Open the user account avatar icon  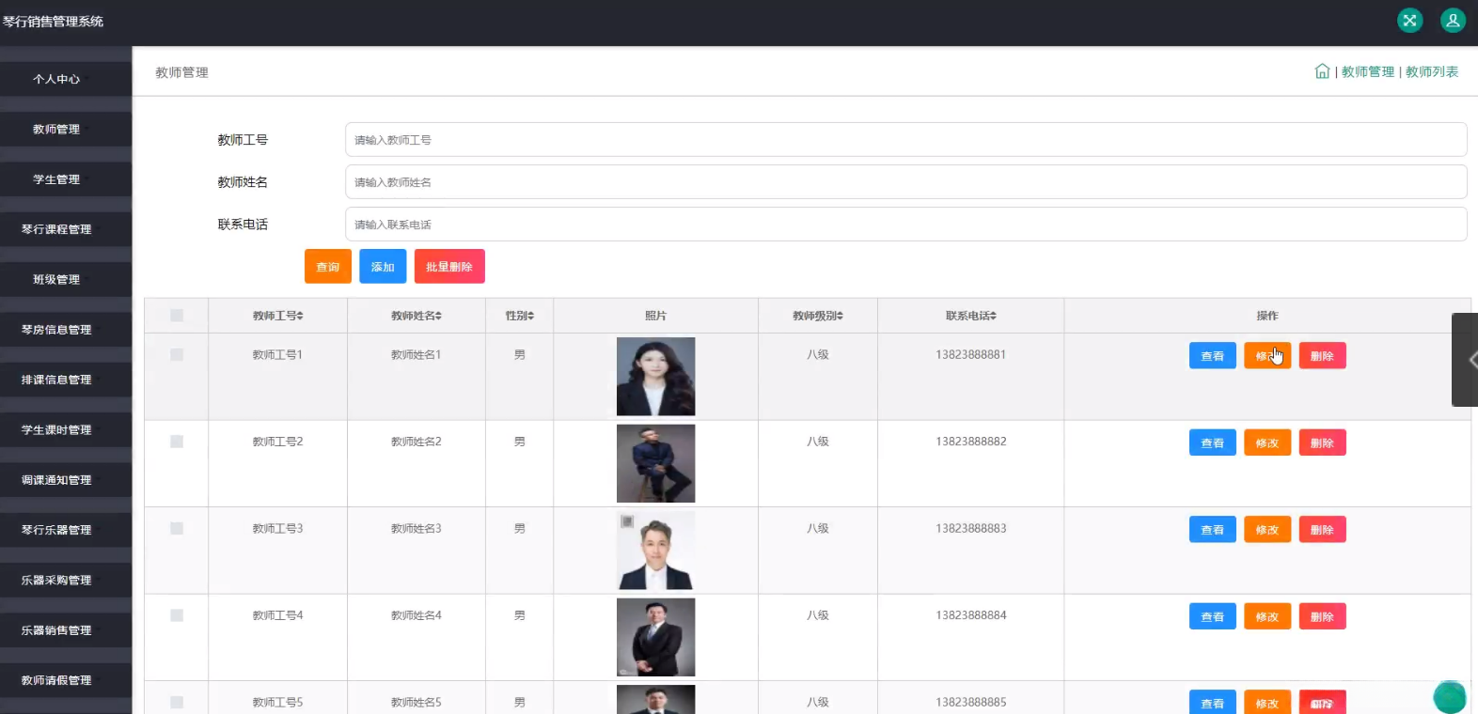click(x=1453, y=20)
